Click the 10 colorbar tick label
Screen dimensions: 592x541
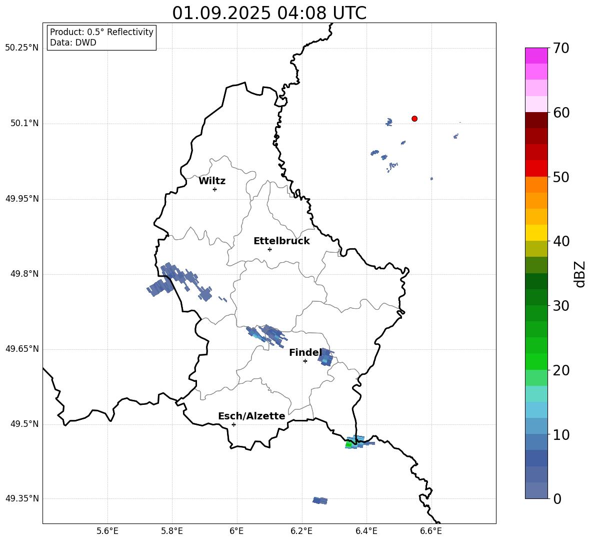point(561,435)
